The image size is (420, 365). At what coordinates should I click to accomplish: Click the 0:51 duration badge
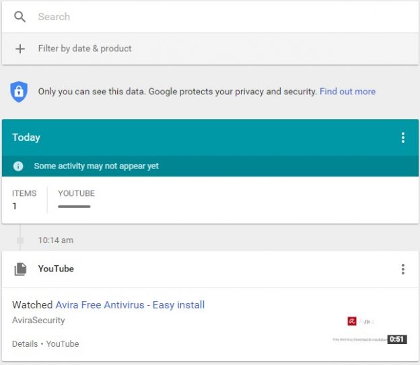tap(397, 339)
